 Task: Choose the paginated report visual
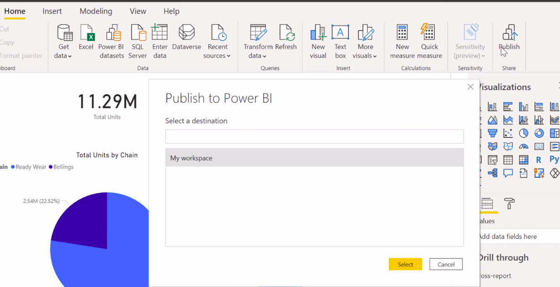tap(524, 173)
